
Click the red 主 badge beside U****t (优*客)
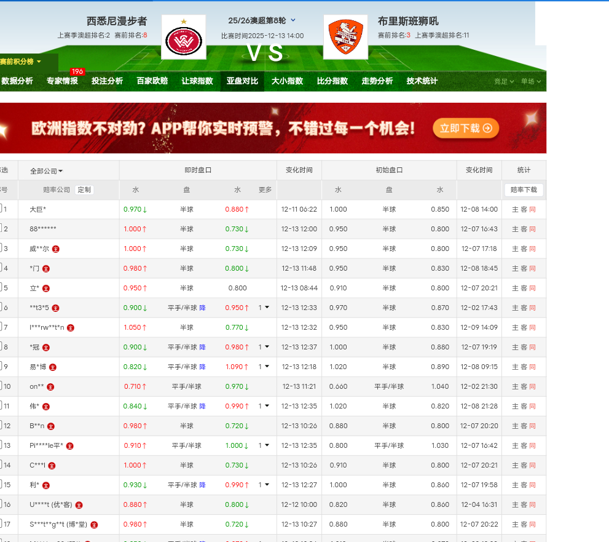[x=79, y=505]
